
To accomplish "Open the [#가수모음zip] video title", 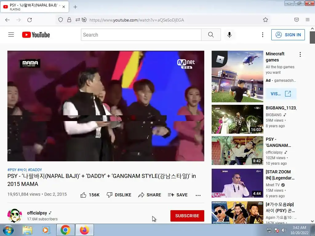I will 280,207.
